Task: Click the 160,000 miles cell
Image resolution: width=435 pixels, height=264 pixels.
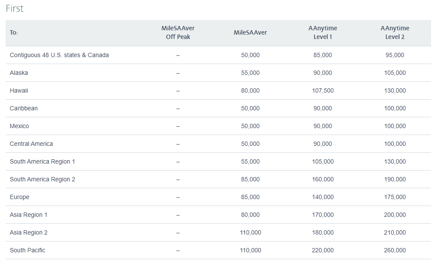Action: click(322, 179)
